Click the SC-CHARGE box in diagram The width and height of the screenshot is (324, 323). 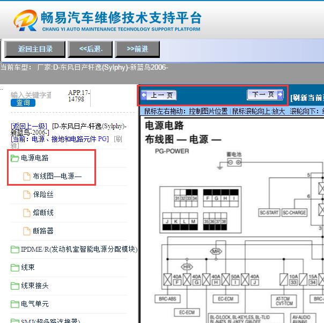click(294, 212)
